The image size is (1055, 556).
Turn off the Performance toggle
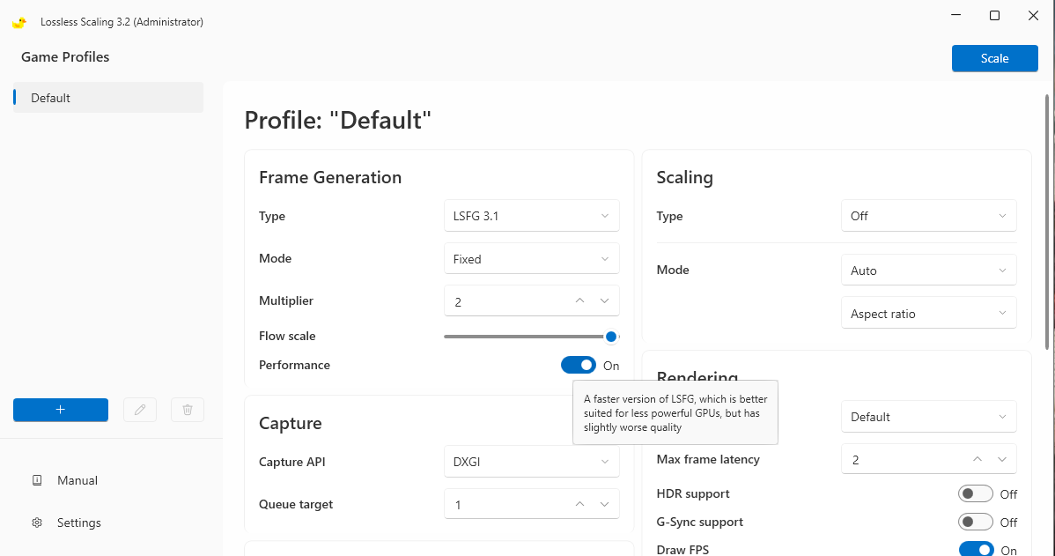point(579,365)
